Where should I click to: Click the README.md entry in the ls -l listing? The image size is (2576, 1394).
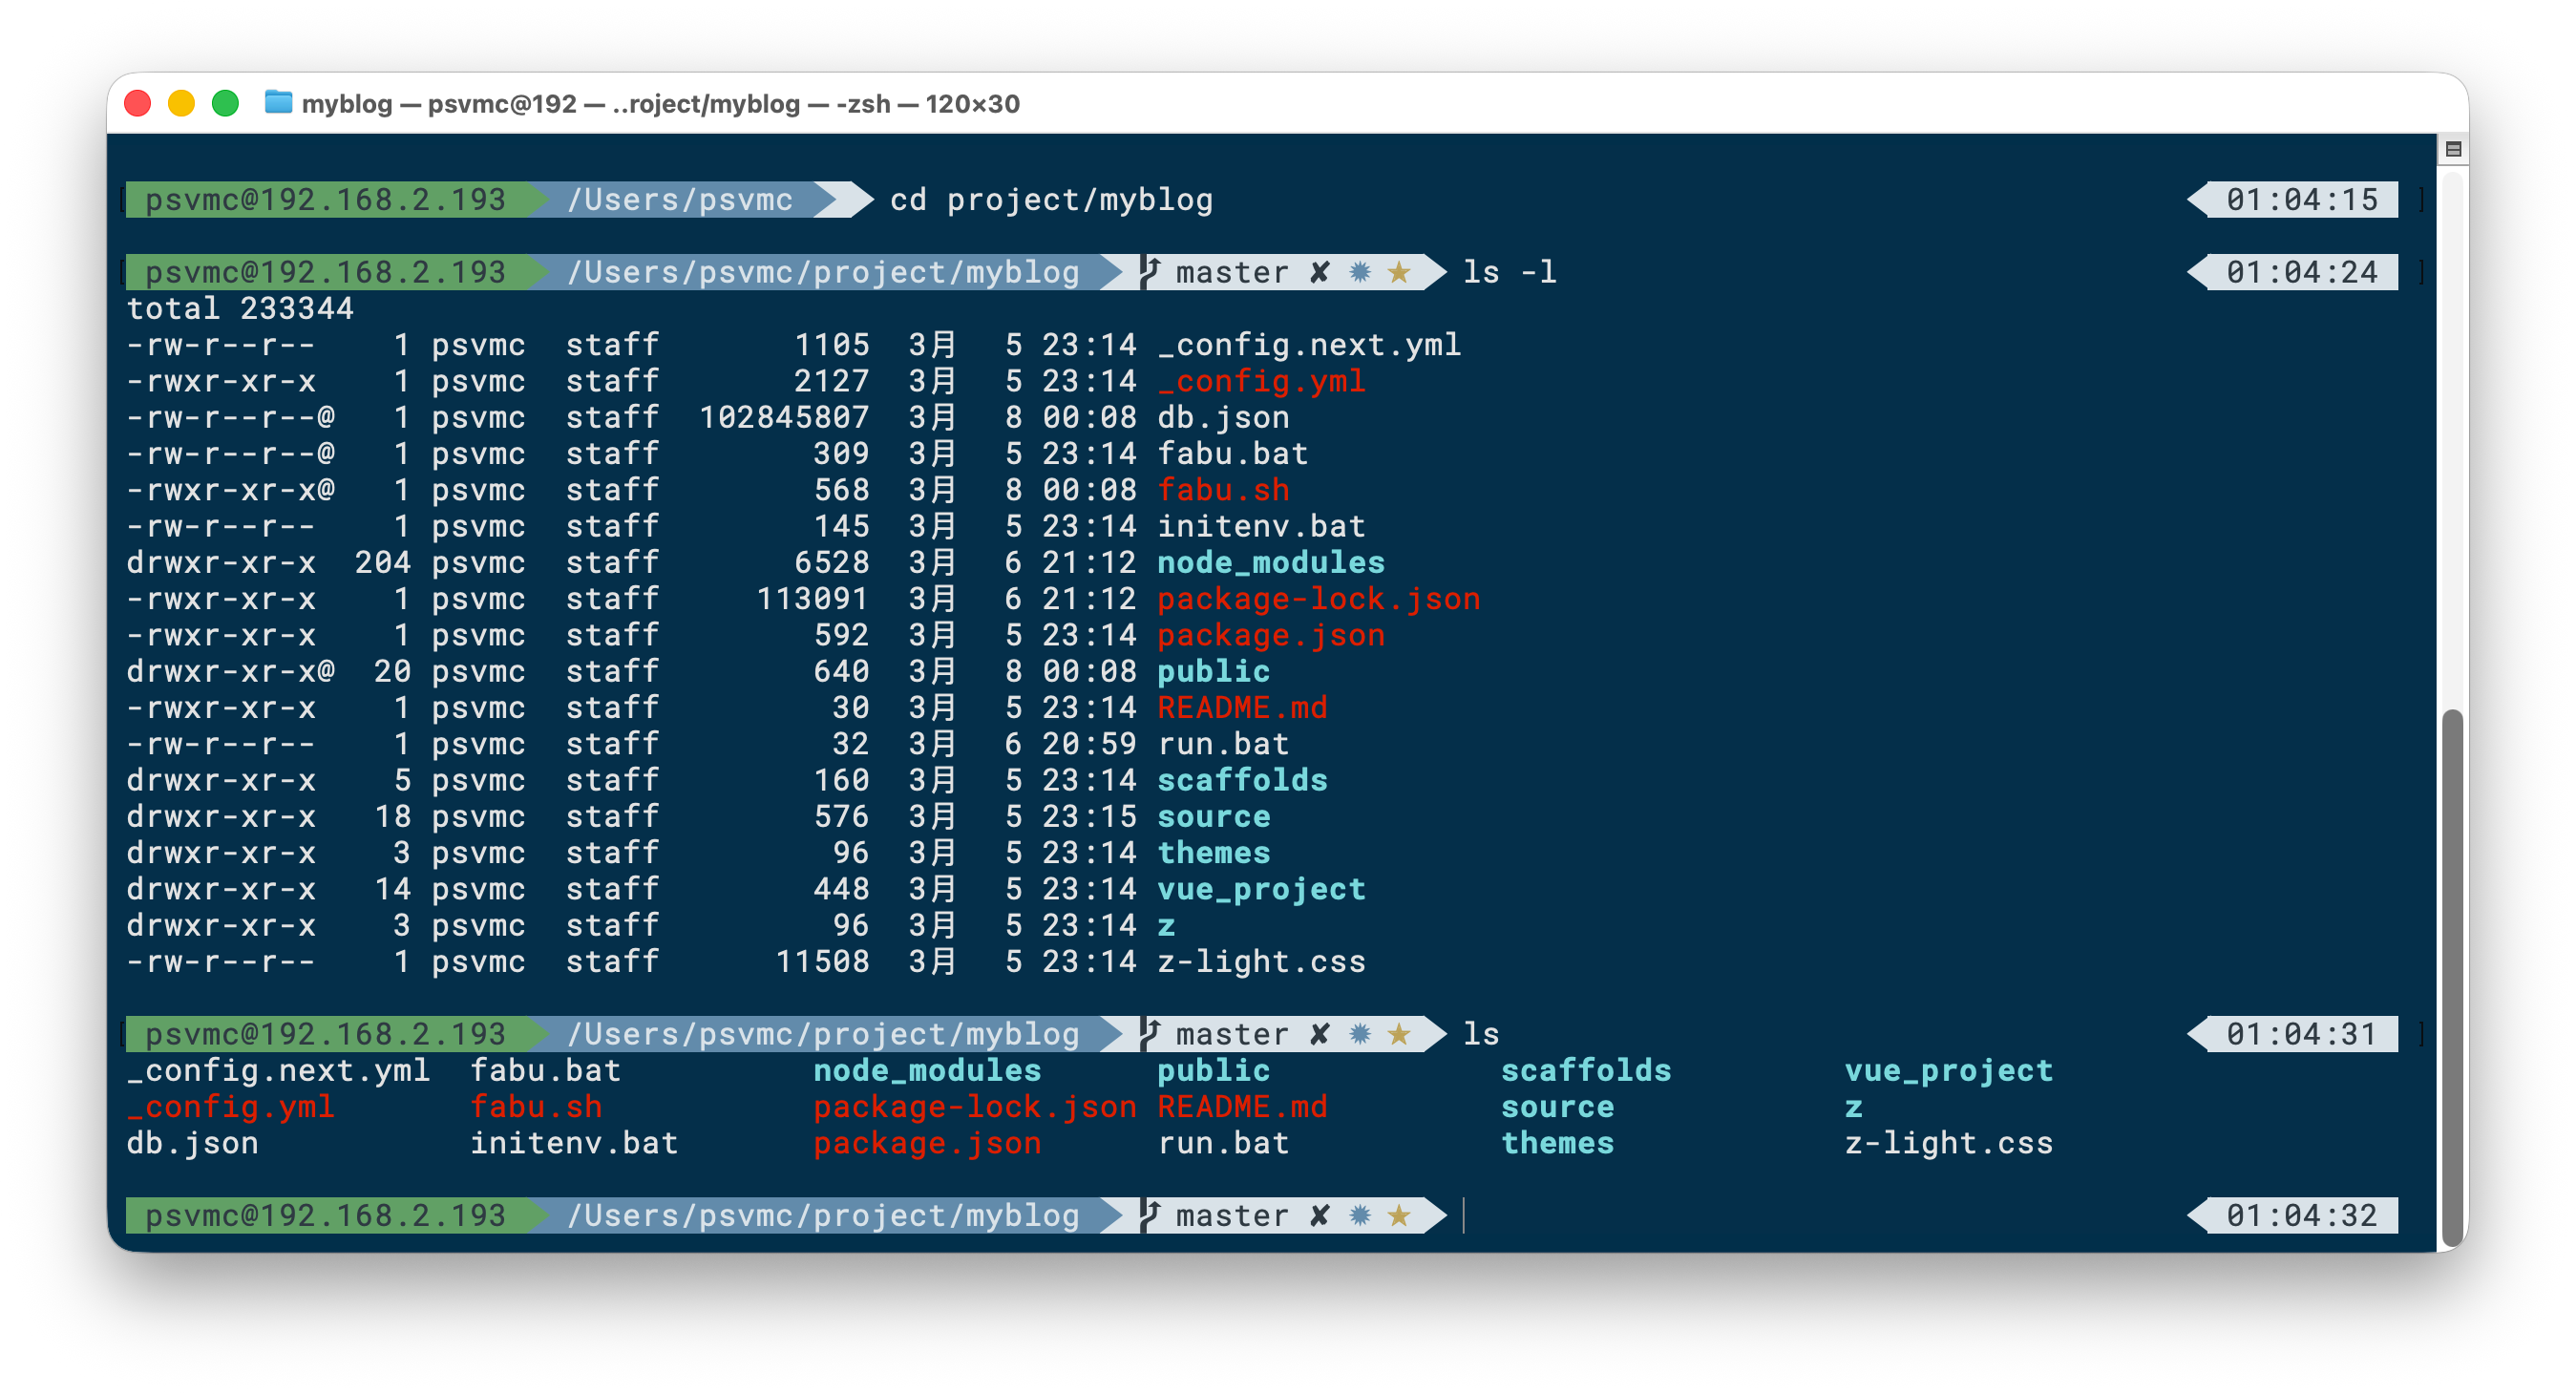[1242, 707]
